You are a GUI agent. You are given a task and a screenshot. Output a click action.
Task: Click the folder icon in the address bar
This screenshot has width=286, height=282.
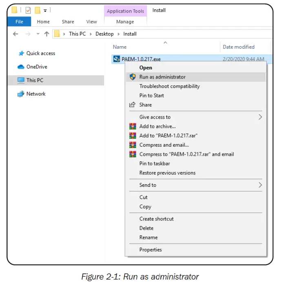click(57, 34)
